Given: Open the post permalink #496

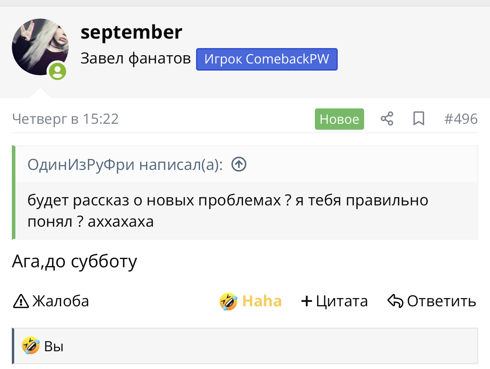Looking at the screenshot, I should [x=461, y=119].
